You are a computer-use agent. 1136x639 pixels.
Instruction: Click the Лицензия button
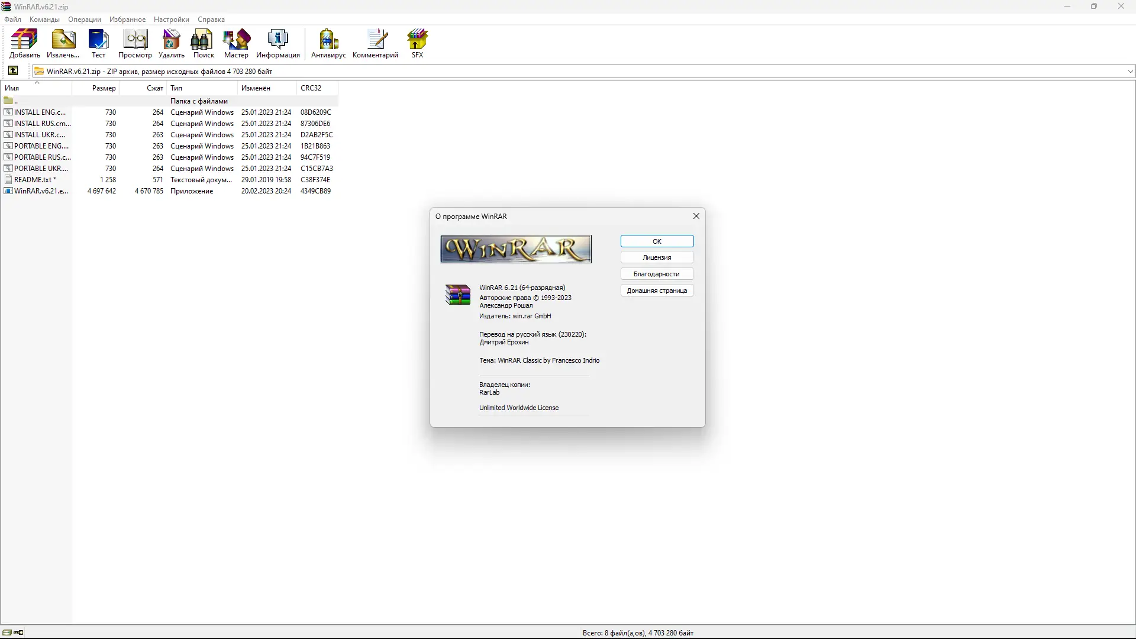[x=657, y=257]
